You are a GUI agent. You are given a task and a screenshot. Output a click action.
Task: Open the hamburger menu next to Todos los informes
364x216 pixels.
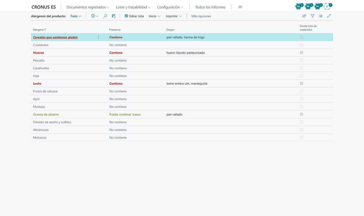coord(240,7)
